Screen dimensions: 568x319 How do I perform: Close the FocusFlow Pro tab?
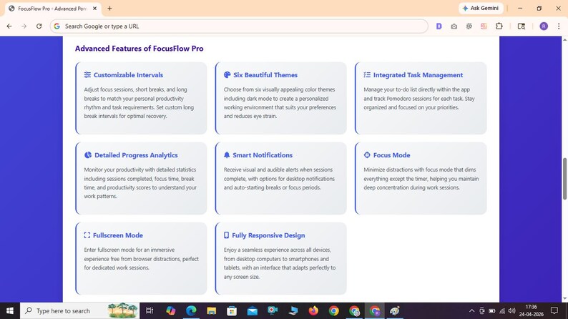(x=95, y=9)
